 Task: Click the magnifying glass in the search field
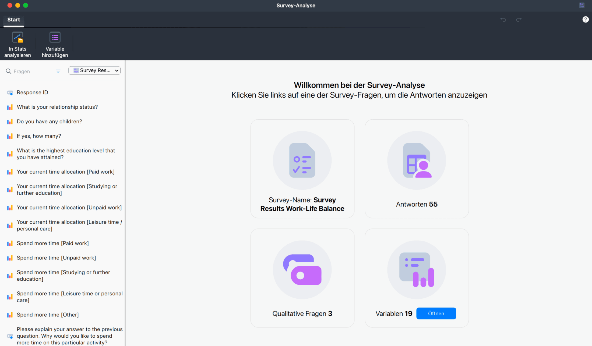8,71
